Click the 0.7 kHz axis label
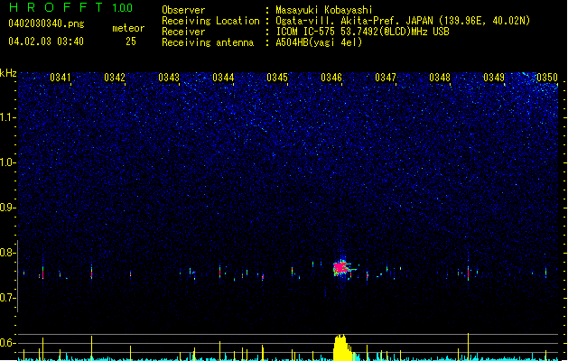The width and height of the screenshot is (568, 361). pyautogui.click(x=7, y=298)
